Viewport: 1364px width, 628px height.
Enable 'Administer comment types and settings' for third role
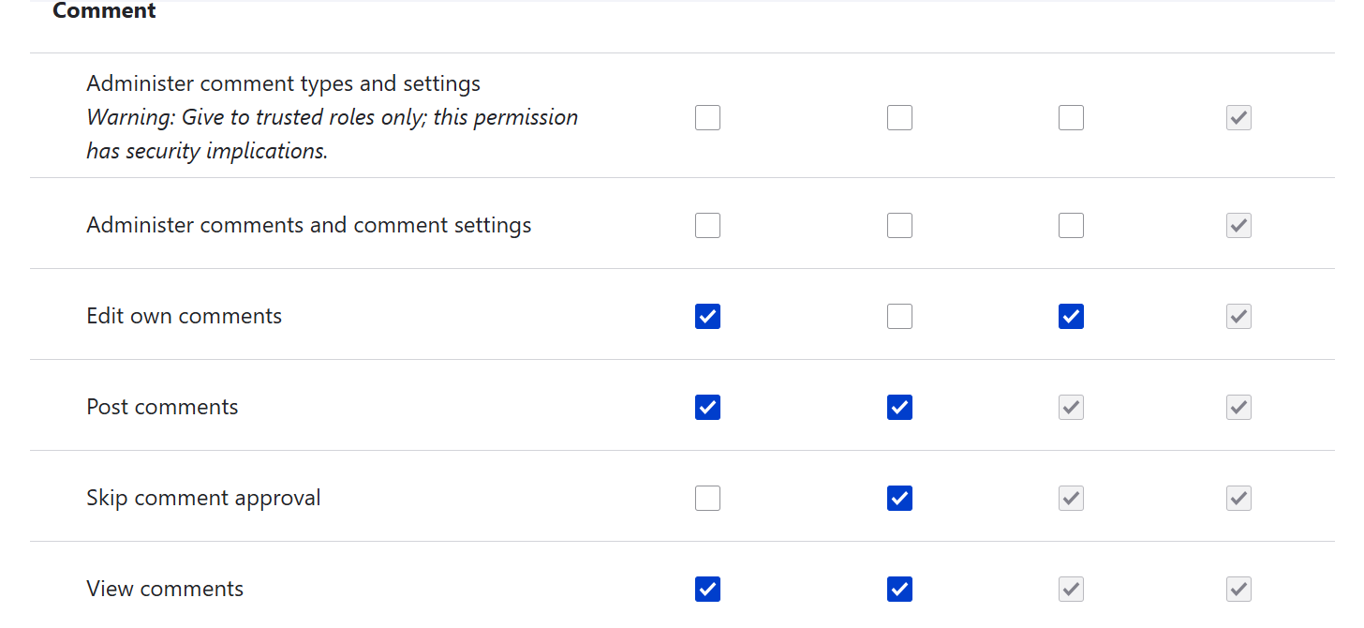click(x=1071, y=117)
